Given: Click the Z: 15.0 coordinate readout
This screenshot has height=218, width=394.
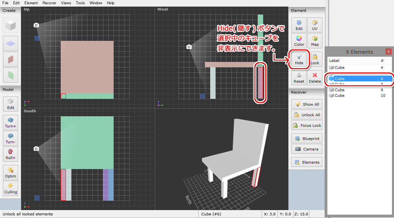Looking at the screenshot, I should (x=301, y=214).
